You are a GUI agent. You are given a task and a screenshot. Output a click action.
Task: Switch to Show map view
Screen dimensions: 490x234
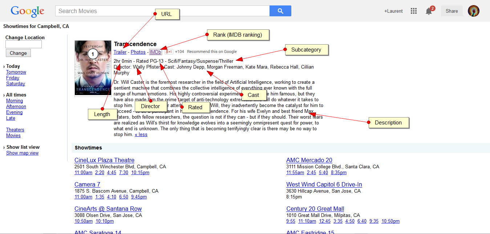tap(22, 153)
